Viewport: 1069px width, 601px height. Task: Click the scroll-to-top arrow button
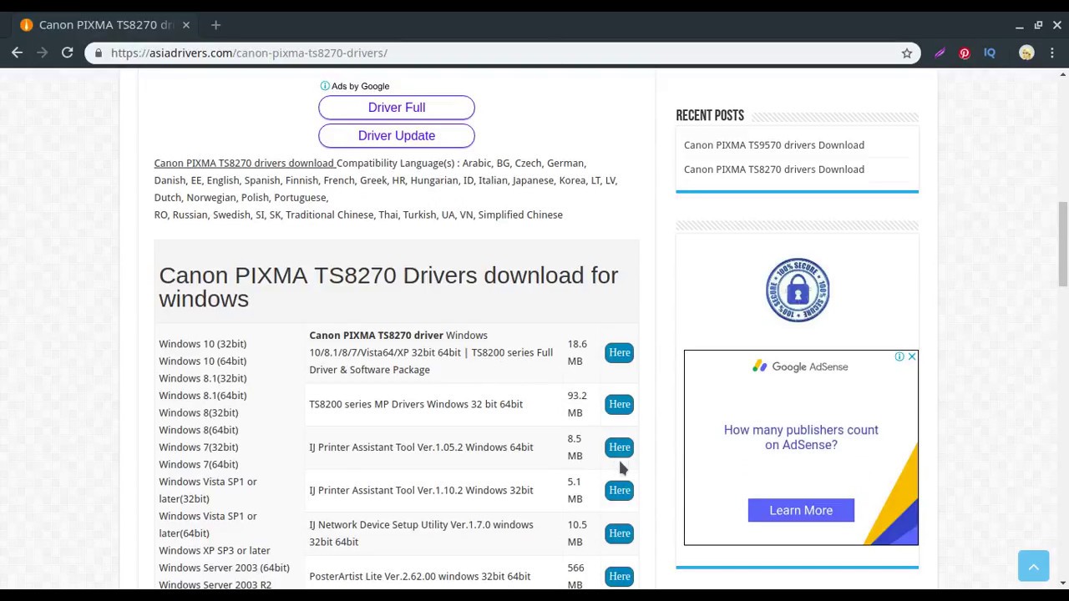[x=1033, y=566]
